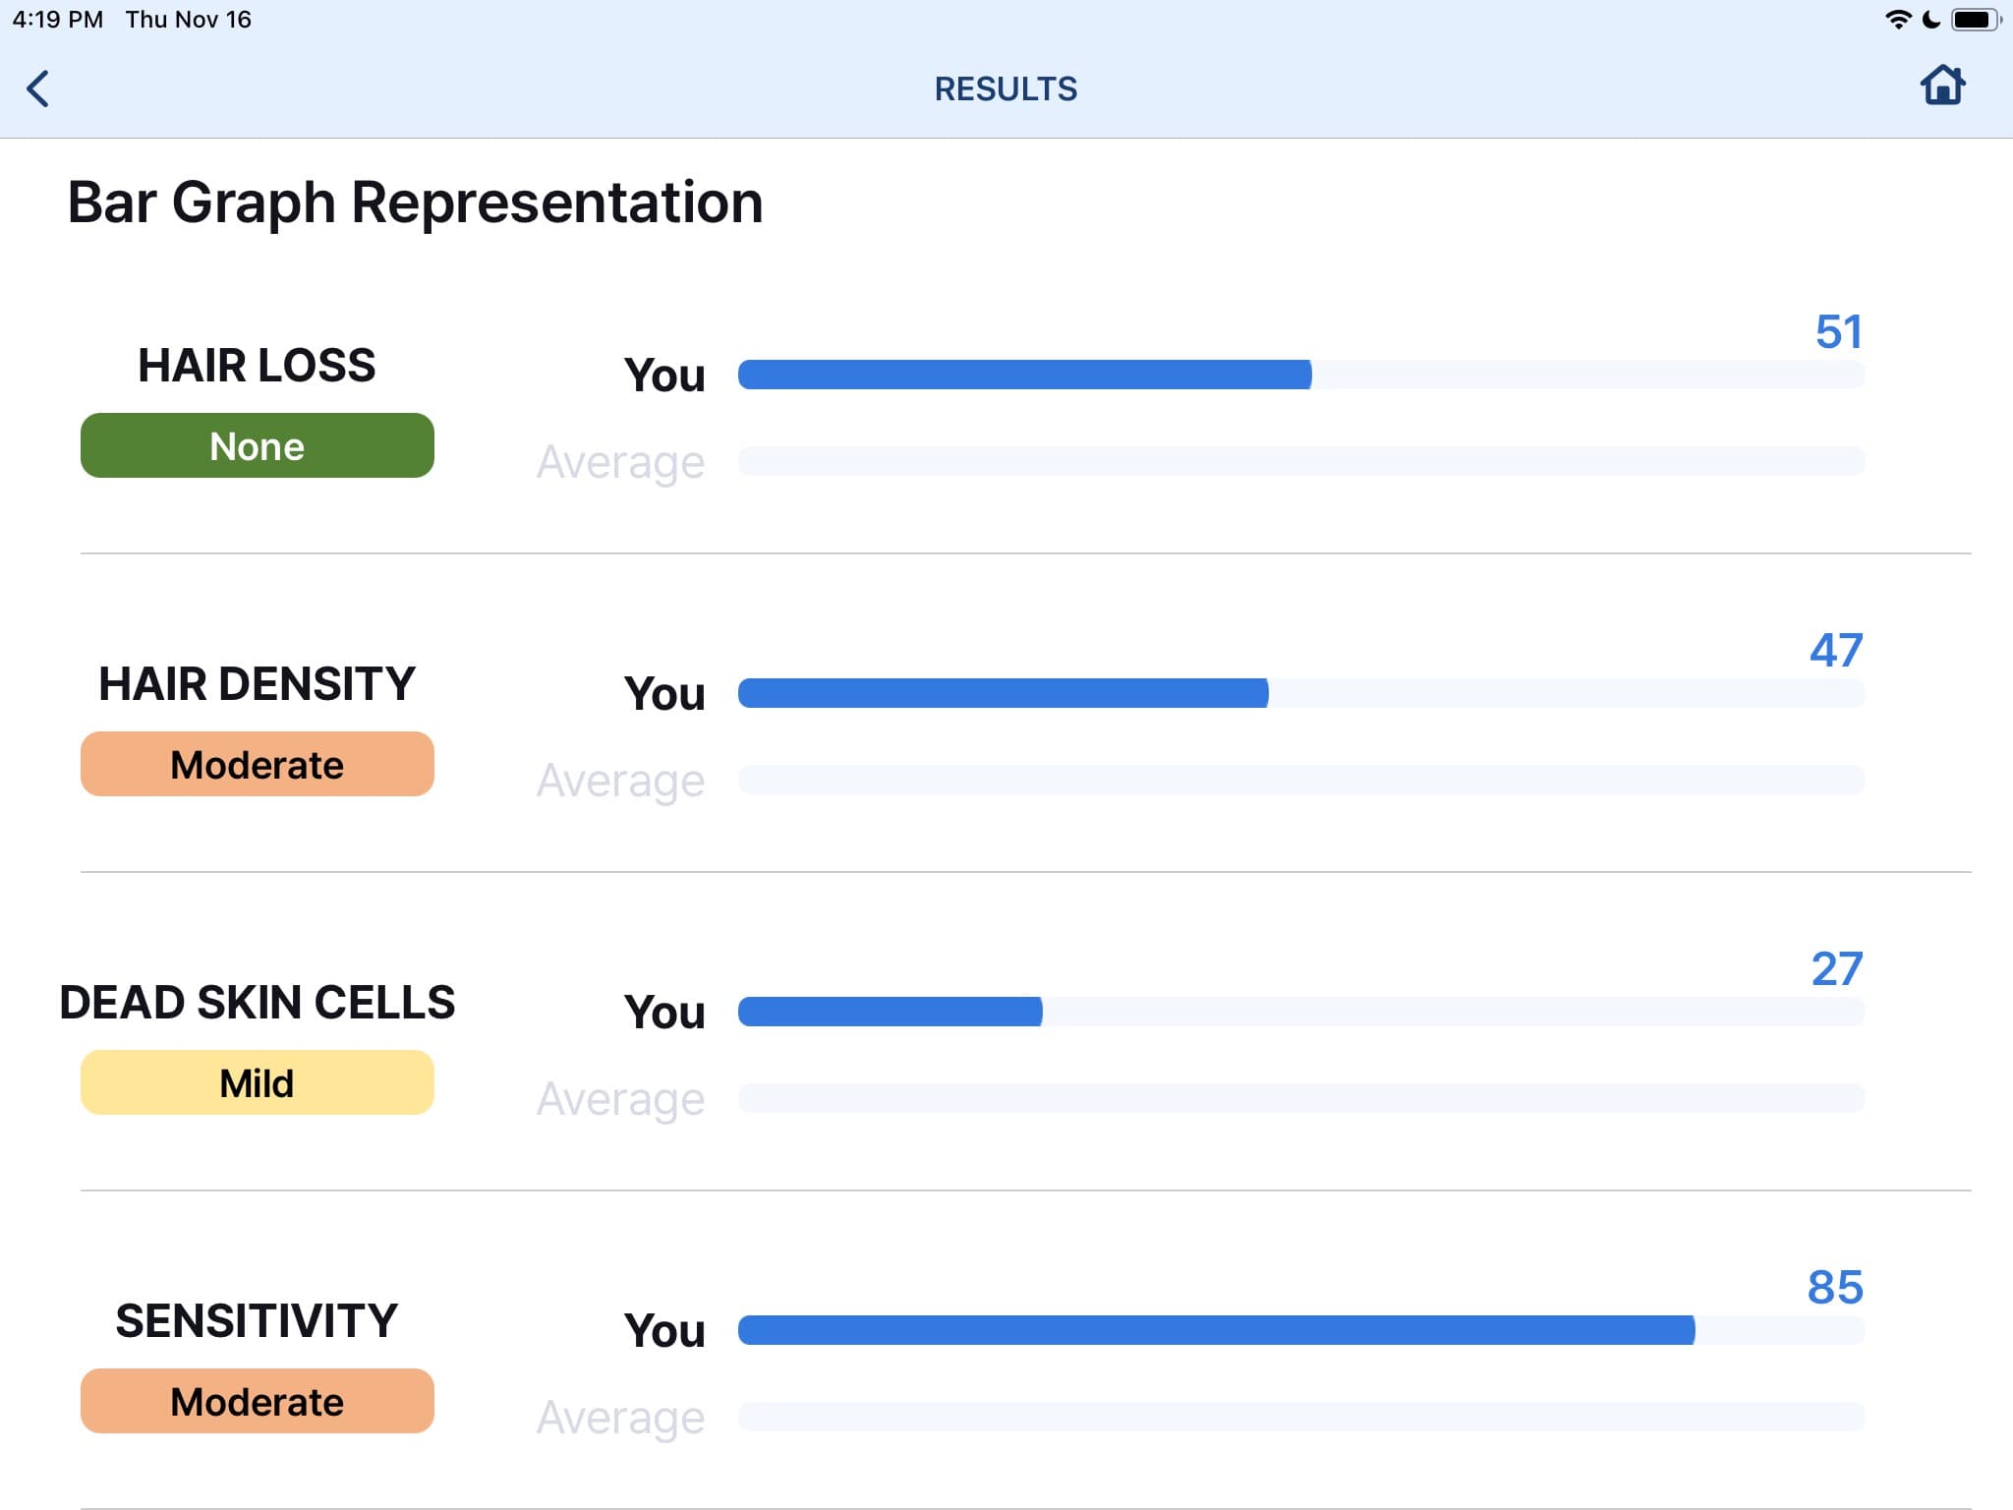2013x1510 pixels.
Task: Tap the Moderate badge under Hair Density
Action: [257, 765]
